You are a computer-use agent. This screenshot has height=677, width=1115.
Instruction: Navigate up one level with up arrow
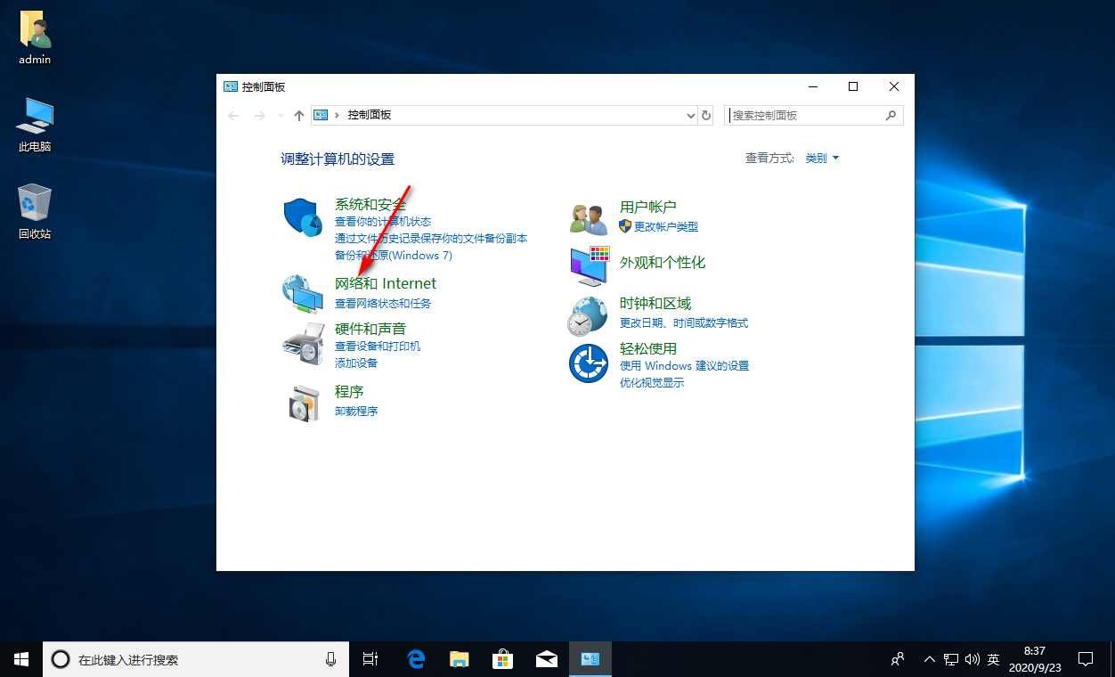(x=299, y=115)
